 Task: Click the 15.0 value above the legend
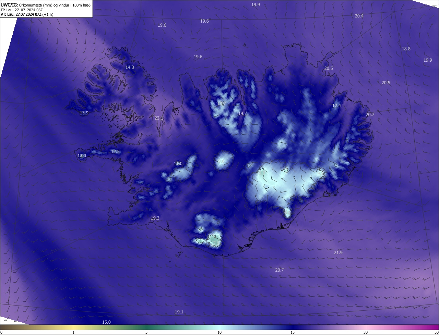pos(106,322)
